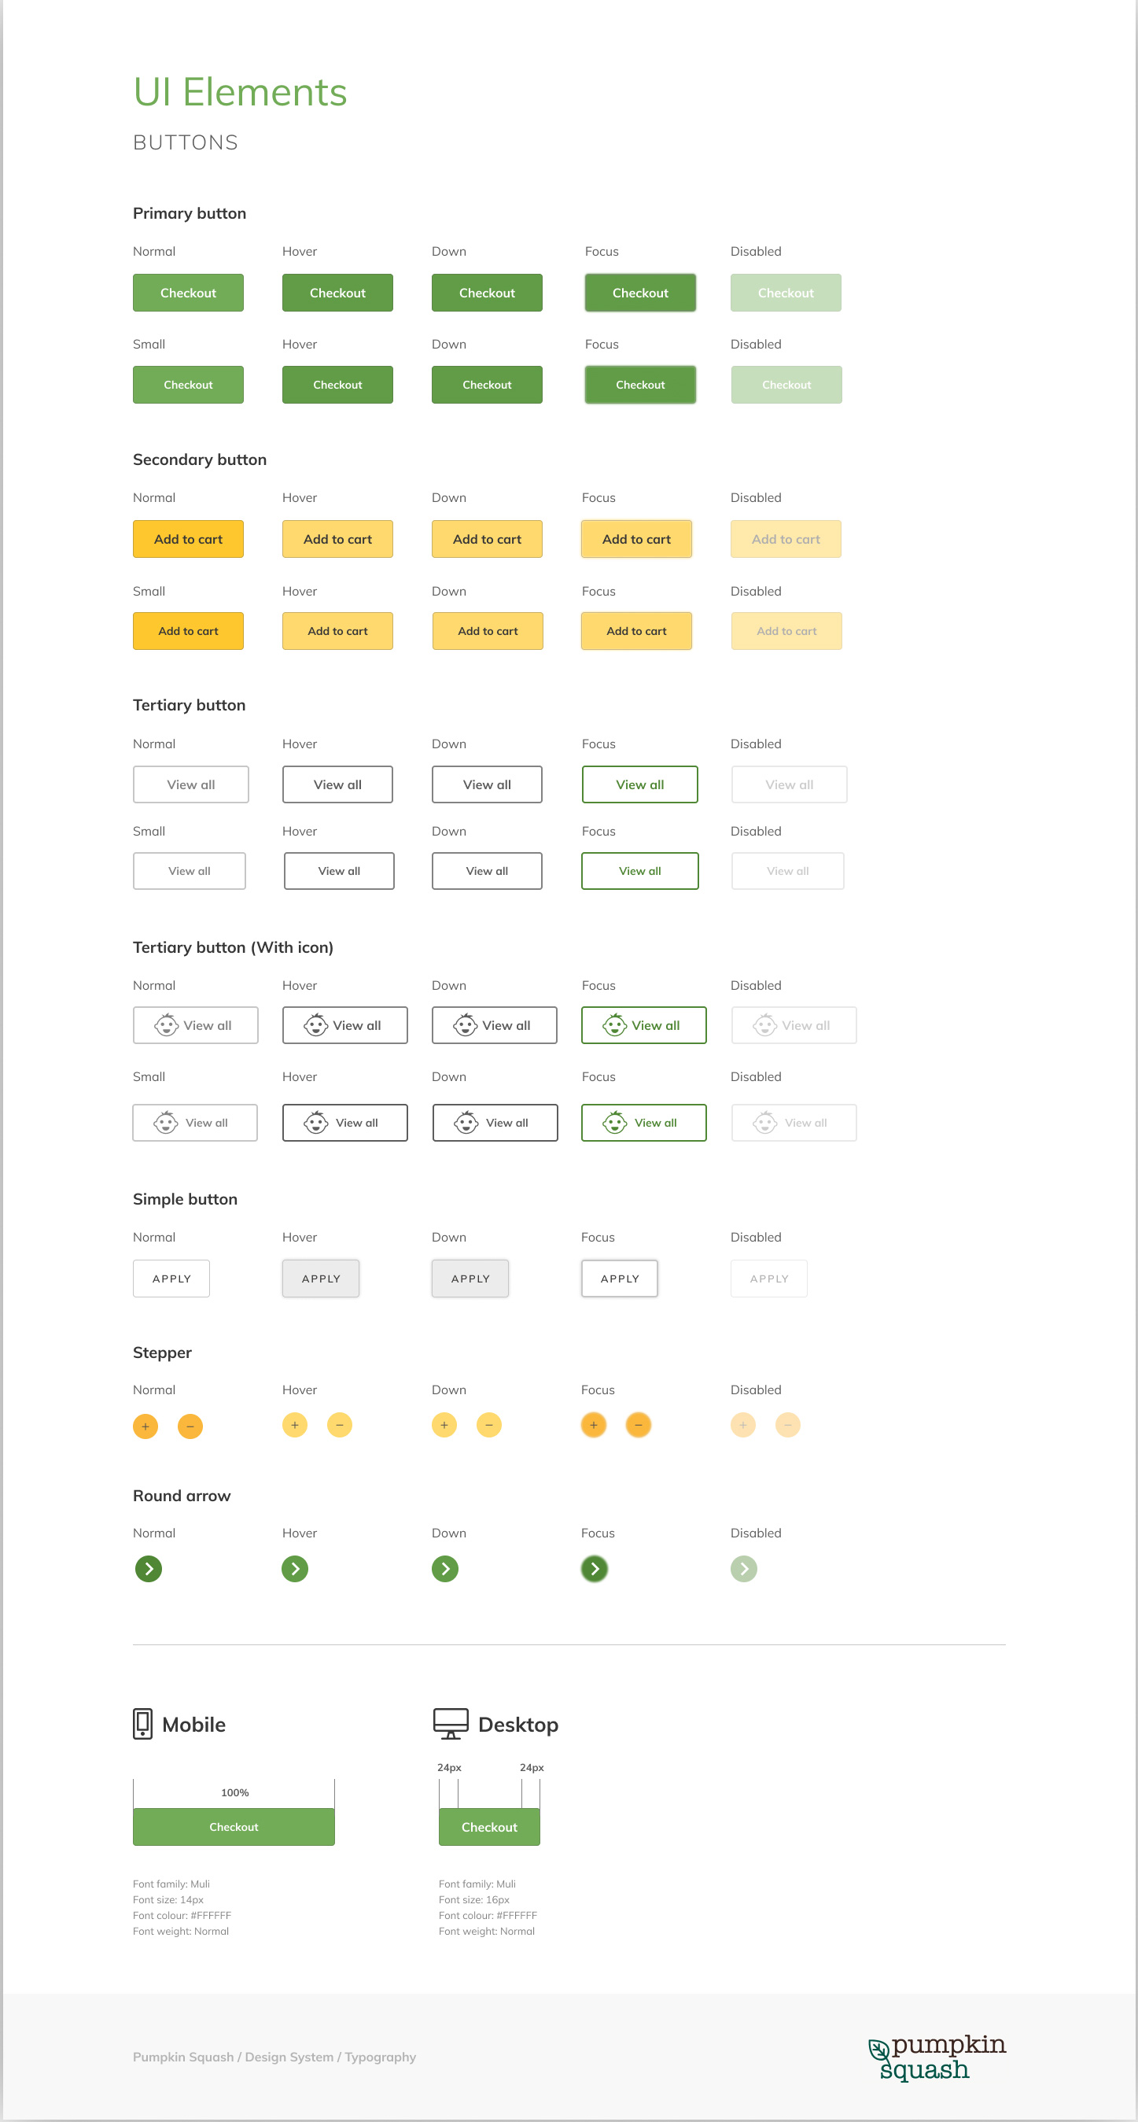The height and width of the screenshot is (2122, 1138).
Task: Click the full-width Mobile Checkout button
Action: coord(234,1826)
